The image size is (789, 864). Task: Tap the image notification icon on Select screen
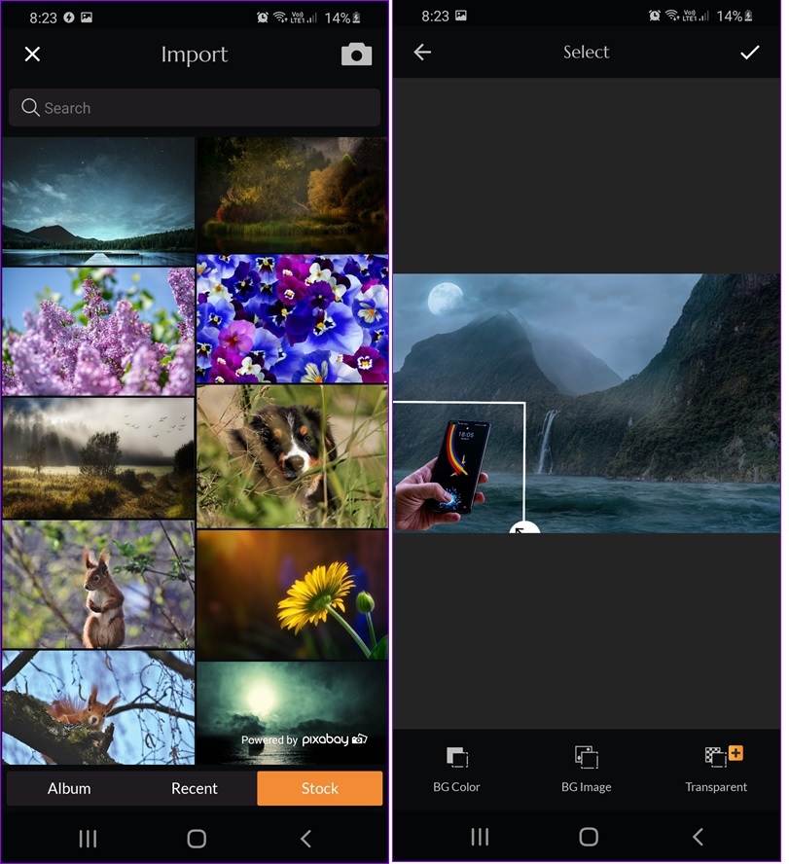tap(461, 16)
